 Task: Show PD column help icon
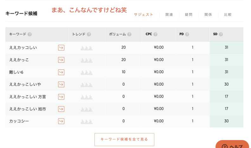point(187,34)
